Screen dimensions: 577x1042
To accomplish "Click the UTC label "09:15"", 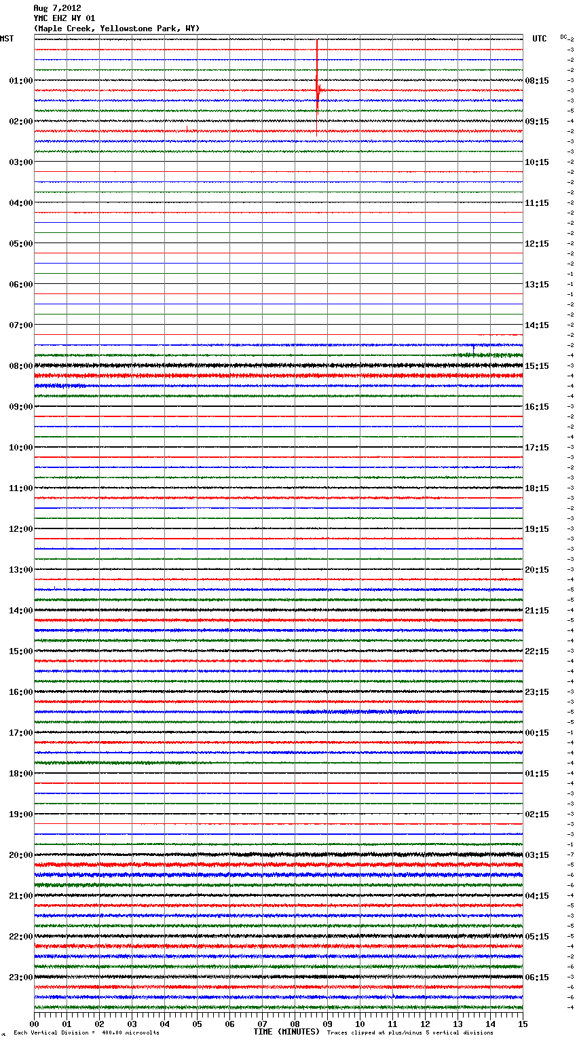I will (537, 122).
